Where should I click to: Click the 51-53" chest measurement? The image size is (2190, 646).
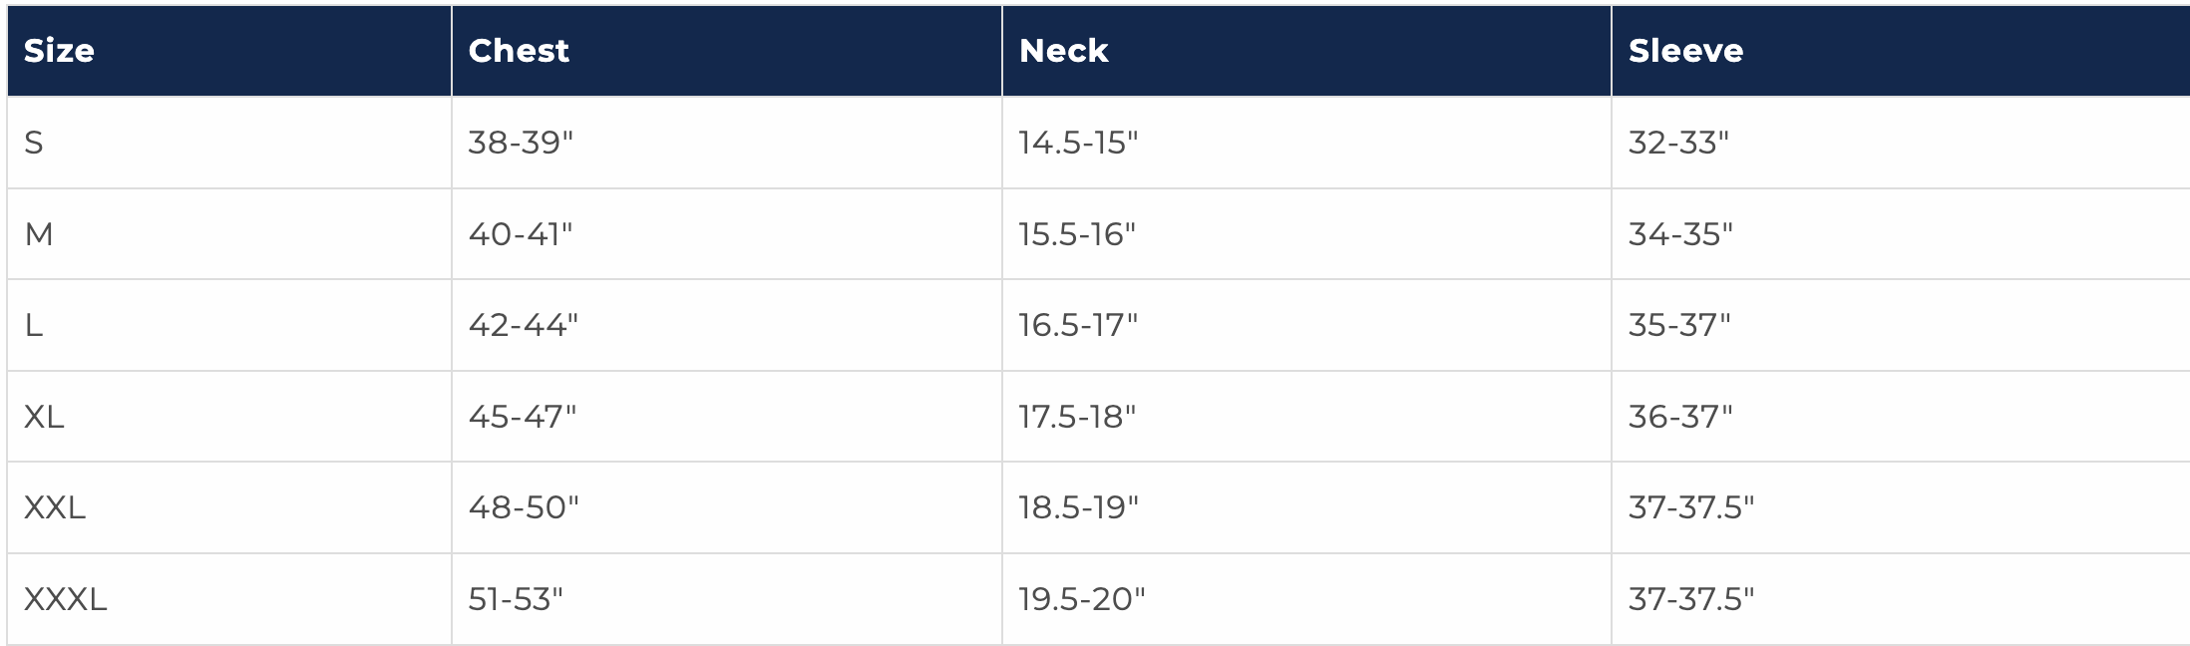click(x=516, y=599)
